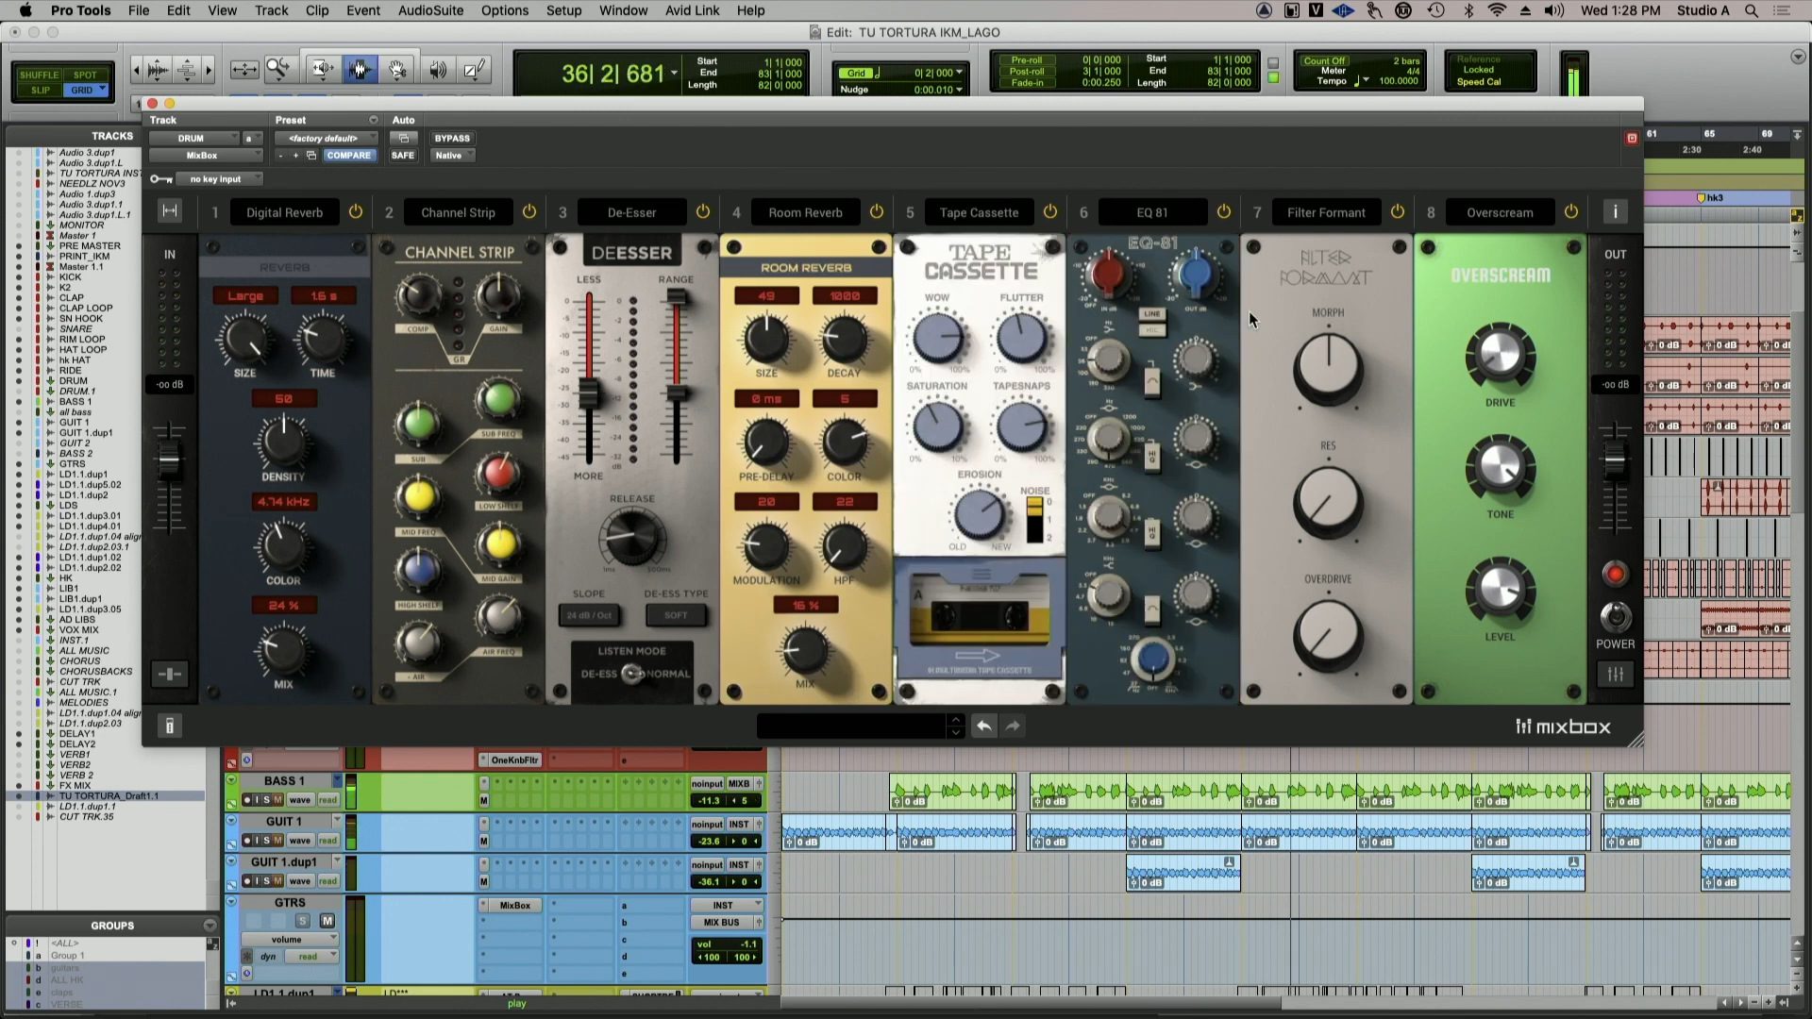
Task: Toggle the Tape Cassette bypass power
Action: click(x=1050, y=211)
